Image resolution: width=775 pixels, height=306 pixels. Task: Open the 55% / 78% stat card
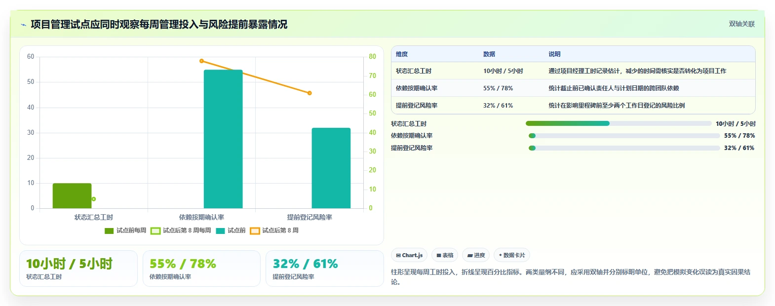201,268
